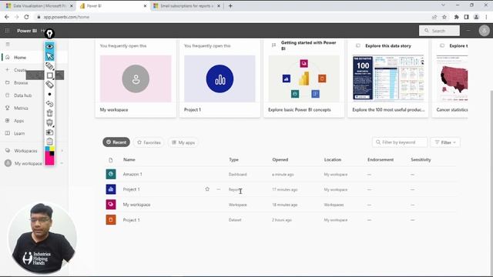The image size is (493, 277).
Task: Select the Recent tab
Action: click(116, 142)
